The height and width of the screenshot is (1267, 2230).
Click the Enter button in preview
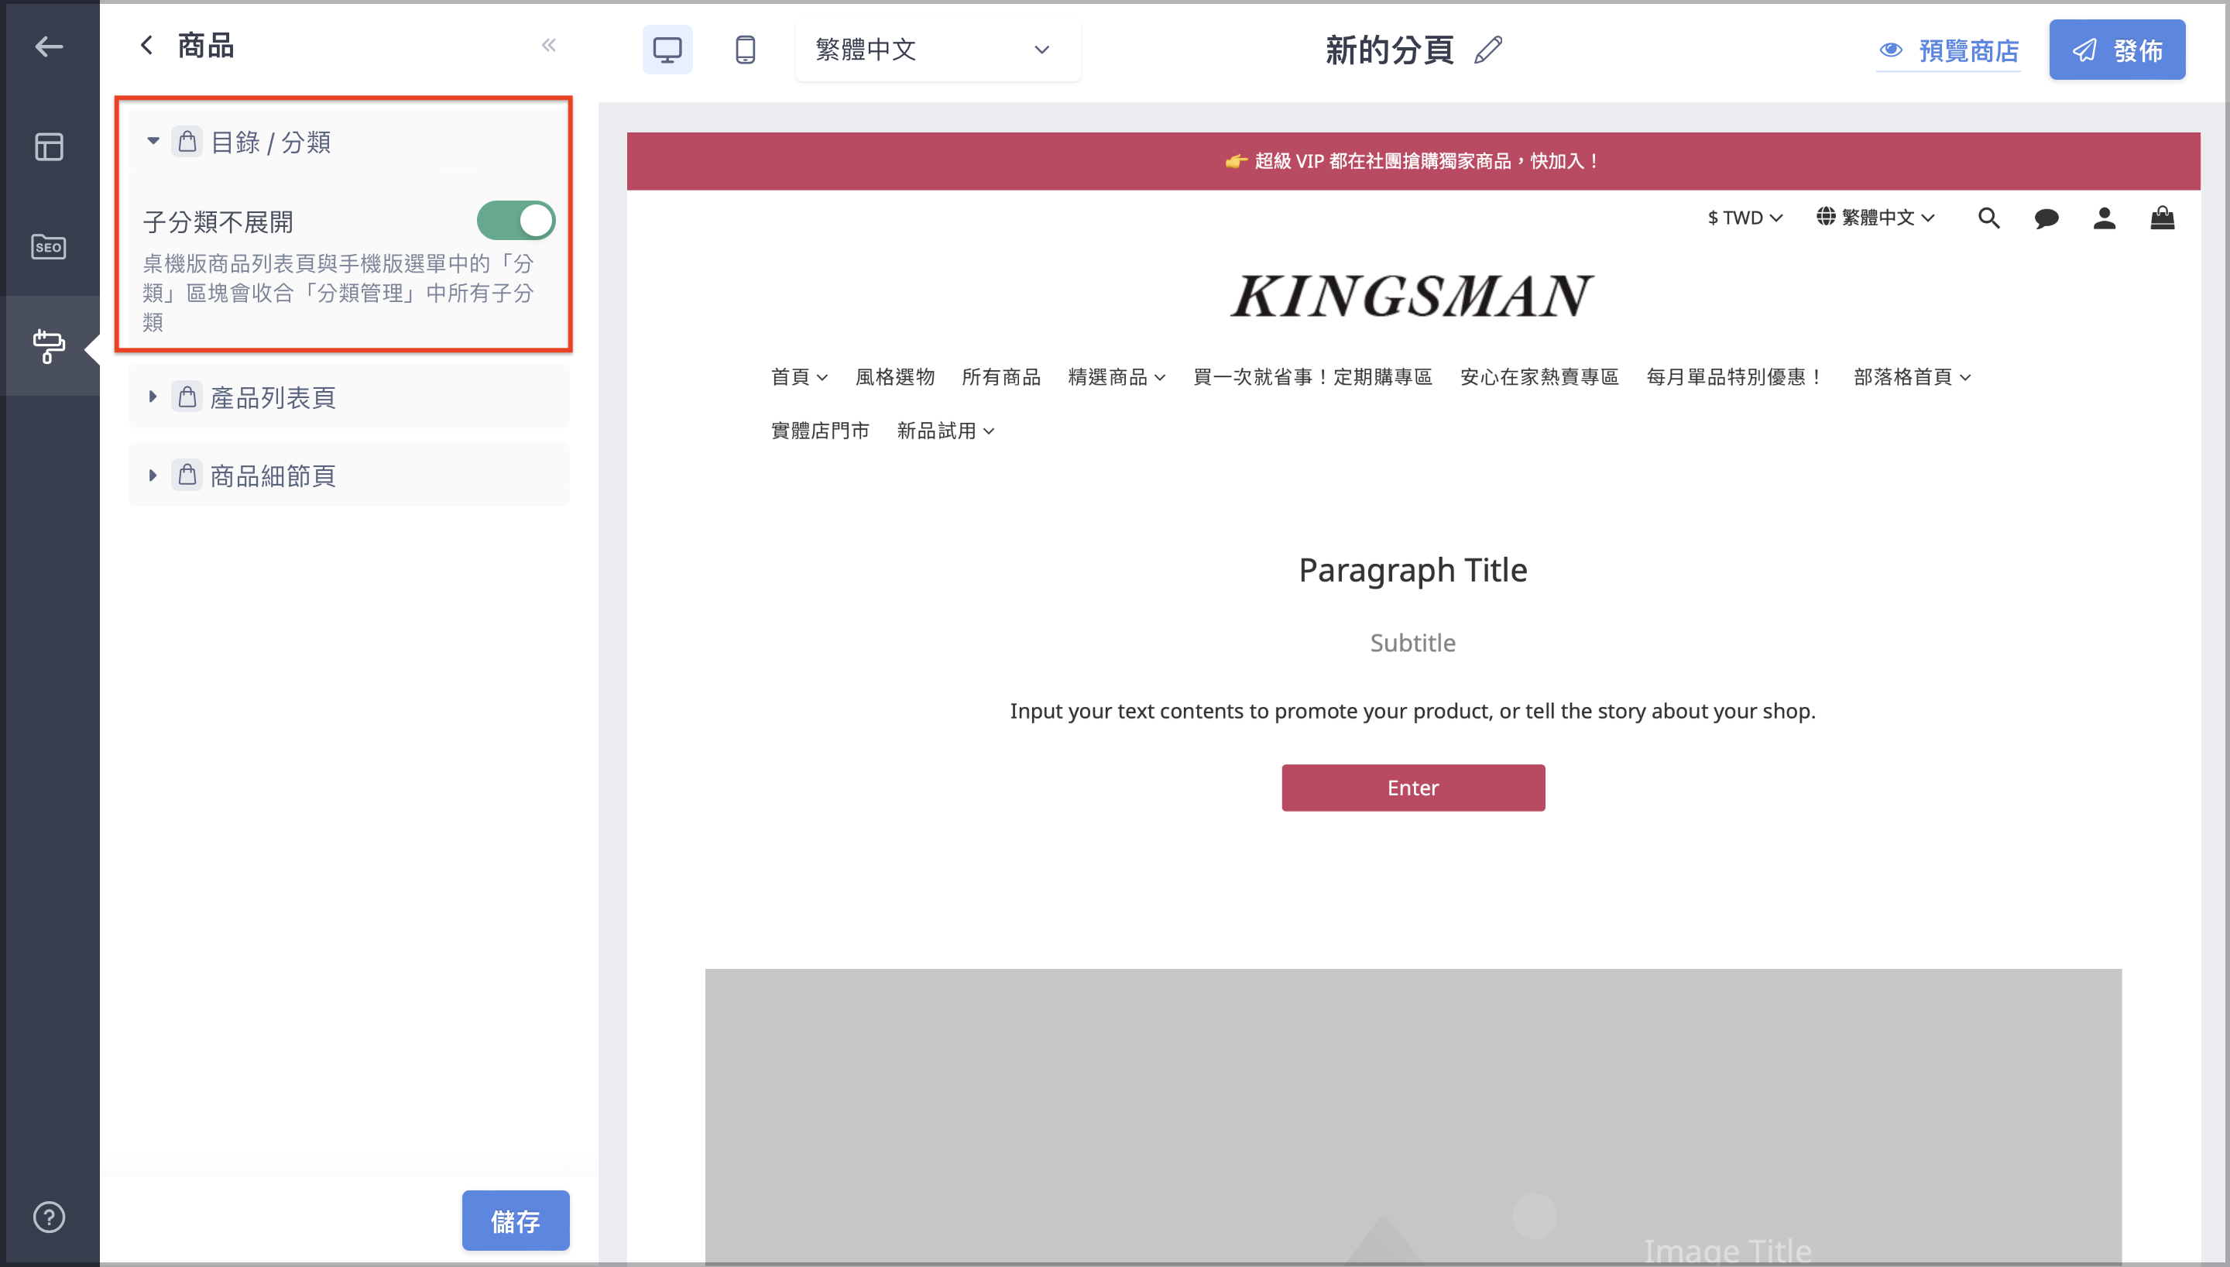click(x=1413, y=788)
